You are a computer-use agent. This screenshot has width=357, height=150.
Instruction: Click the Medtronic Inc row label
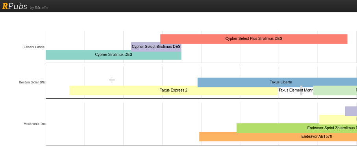tap(35, 124)
